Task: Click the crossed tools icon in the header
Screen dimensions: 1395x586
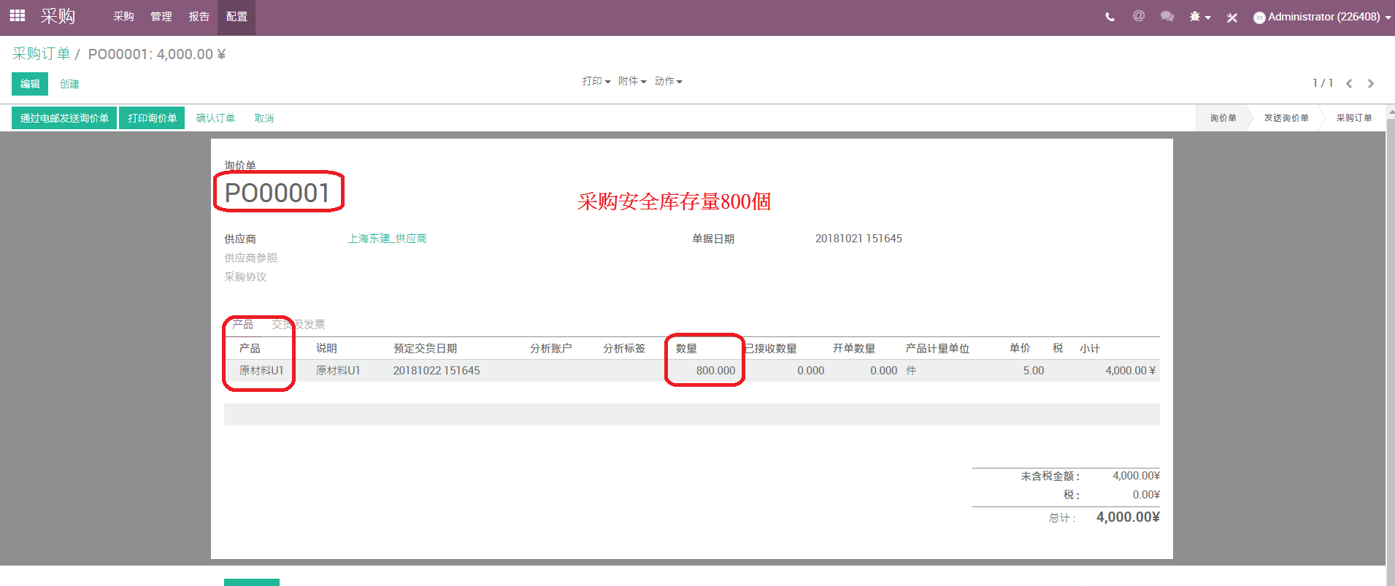Action: pos(1232,18)
